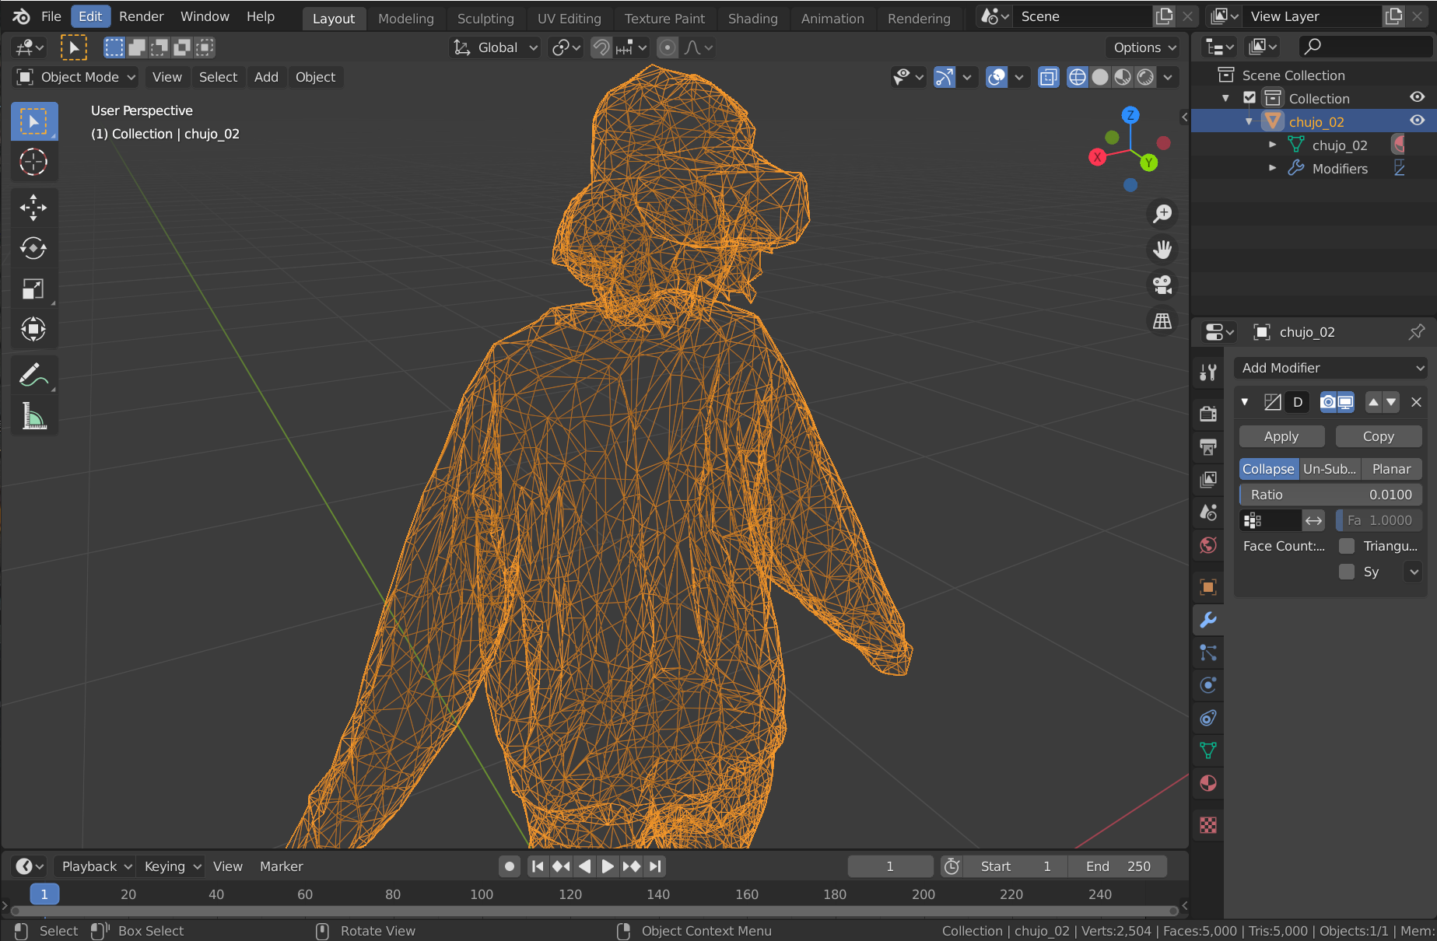This screenshot has width=1437, height=941.
Task: Collapse the Decimate modifier panel
Action: tap(1245, 402)
